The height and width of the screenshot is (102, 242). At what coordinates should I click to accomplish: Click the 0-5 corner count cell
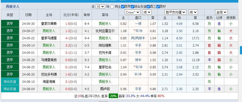point(87,45)
